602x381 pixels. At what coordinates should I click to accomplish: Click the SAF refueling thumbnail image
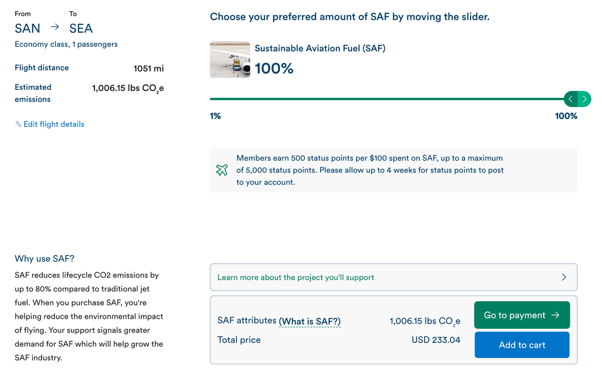(230, 60)
